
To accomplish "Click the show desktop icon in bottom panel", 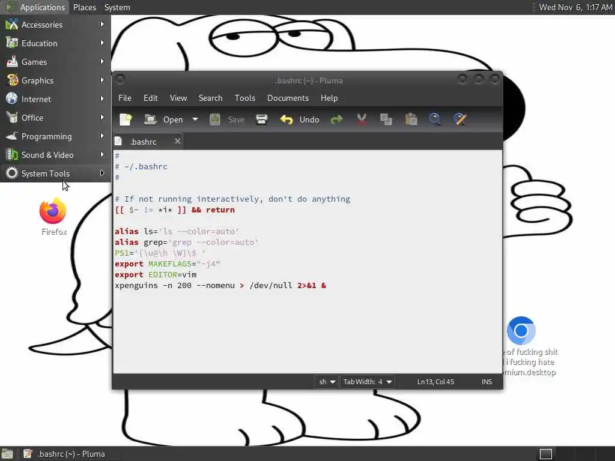I will 7,454.
